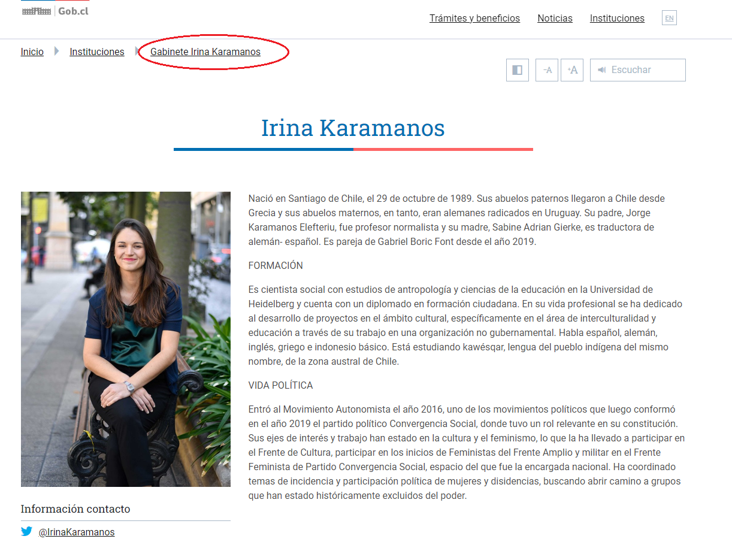732x545 pixels.
Task: Switch language with the EN icon
Action: click(x=669, y=18)
